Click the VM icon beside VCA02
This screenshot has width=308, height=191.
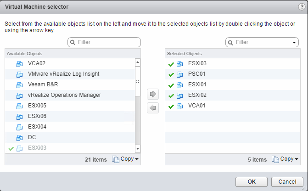tap(19, 63)
